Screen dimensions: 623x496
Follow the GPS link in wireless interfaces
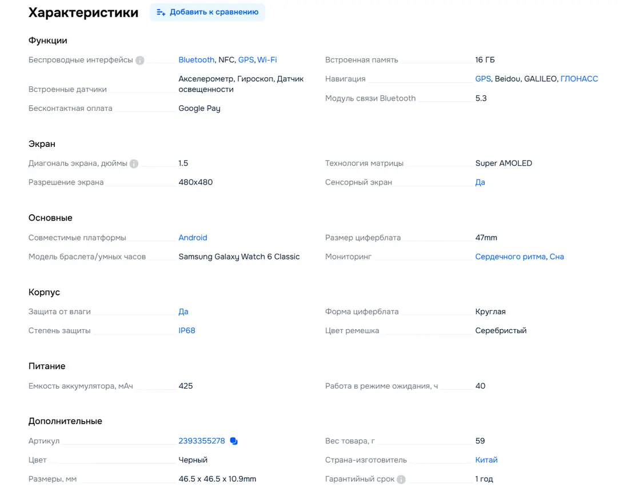click(246, 59)
